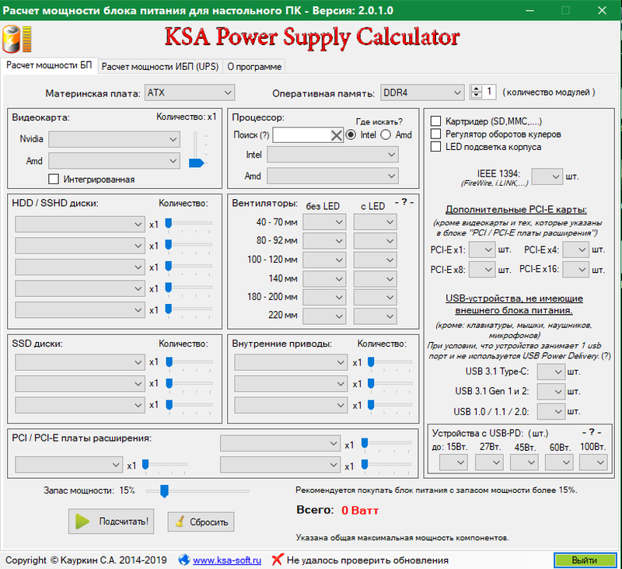Open the fans help question mark
This screenshot has width=622, height=569.
click(404, 202)
